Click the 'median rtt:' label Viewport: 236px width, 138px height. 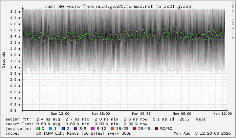point(18,119)
